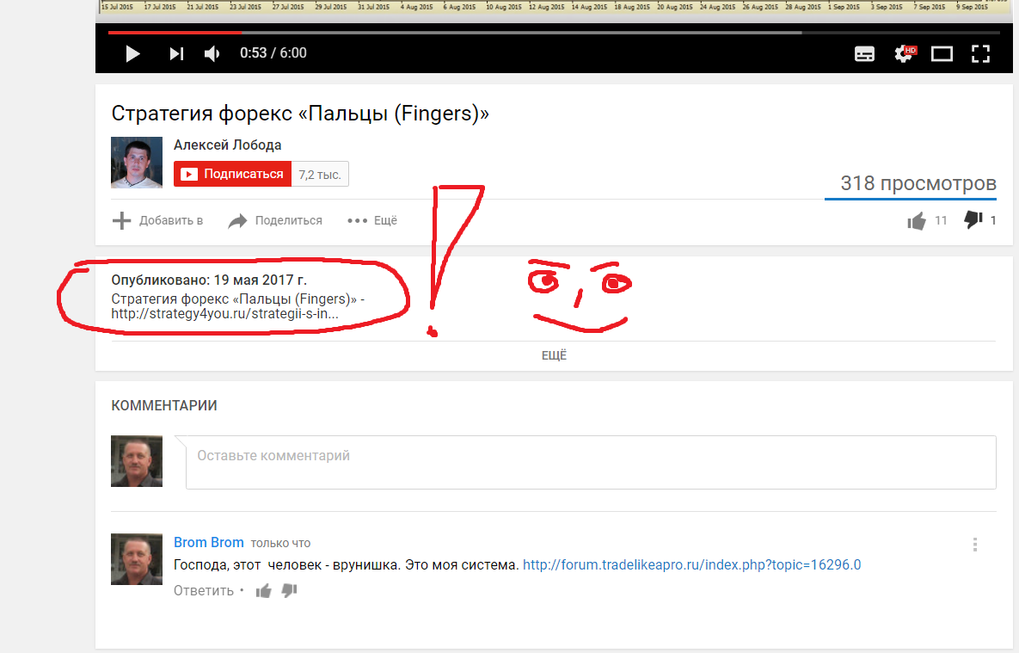Image resolution: width=1019 pixels, height=653 pixels.
Task: Click the Оставьте комментарий field
Action: pos(591,462)
